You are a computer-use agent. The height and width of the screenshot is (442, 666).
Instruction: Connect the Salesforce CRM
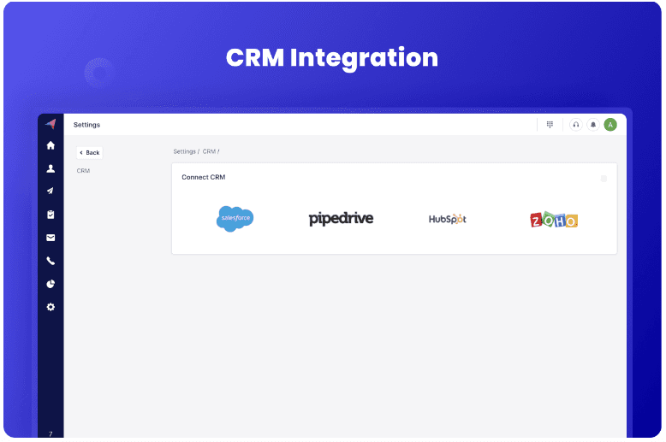click(x=235, y=219)
